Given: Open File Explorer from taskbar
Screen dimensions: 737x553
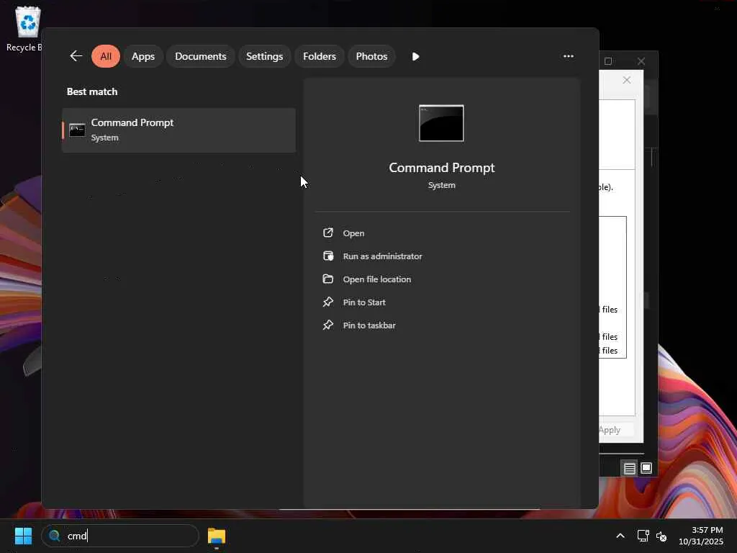Looking at the screenshot, I should pos(217,536).
